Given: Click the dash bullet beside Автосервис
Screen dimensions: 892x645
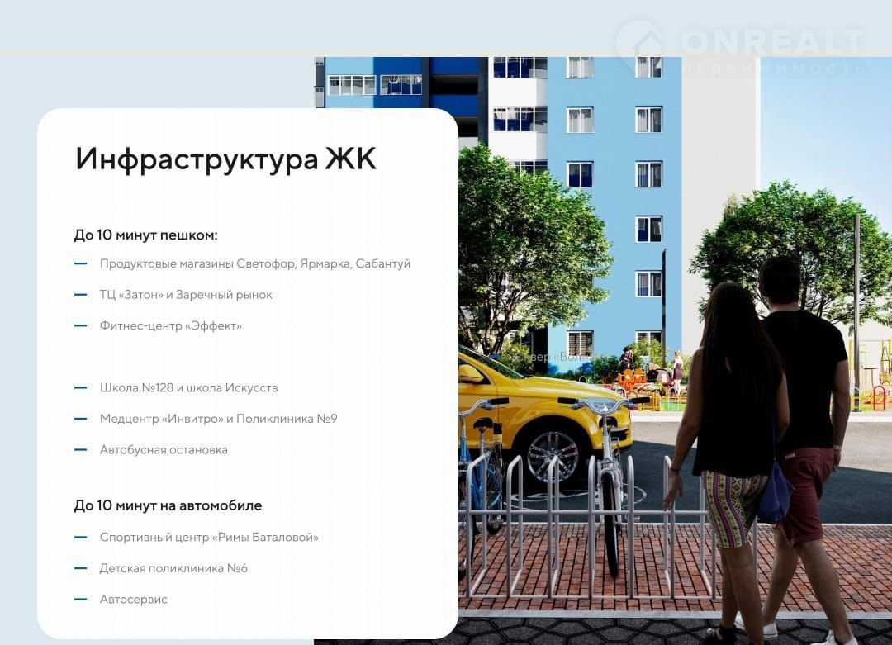Looking at the screenshot, I should click(x=81, y=599).
